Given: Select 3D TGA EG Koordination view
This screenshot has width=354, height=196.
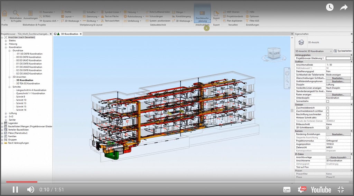Looking at the screenshot, I should pos(28,84).
